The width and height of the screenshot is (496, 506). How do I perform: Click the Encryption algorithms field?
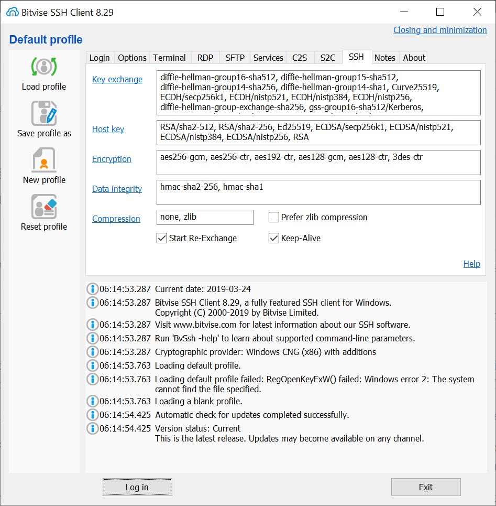click(x=318, y=163)
